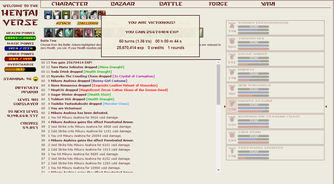Click the 'Stamina: 96' text
This screenshot has height=184, width=334.
coord(17,79)
